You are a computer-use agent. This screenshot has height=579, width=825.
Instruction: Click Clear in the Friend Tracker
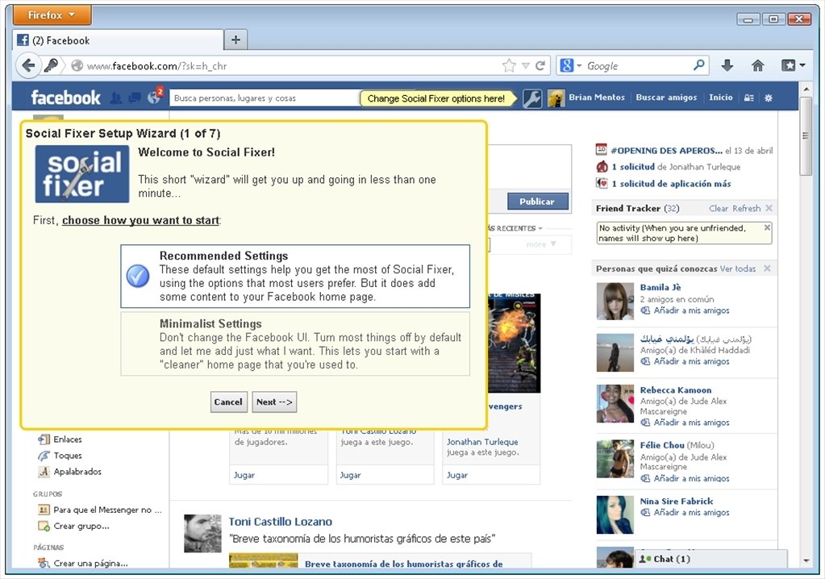click(719, 208)
